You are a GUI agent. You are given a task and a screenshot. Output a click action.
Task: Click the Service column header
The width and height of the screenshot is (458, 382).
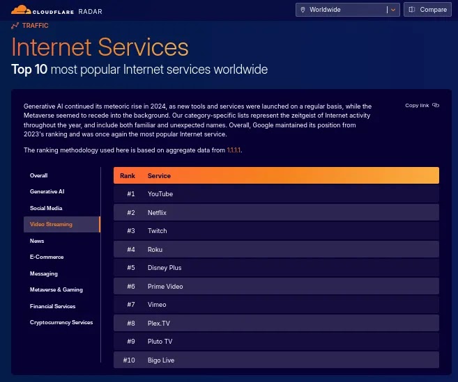click(x=159, y=176)
